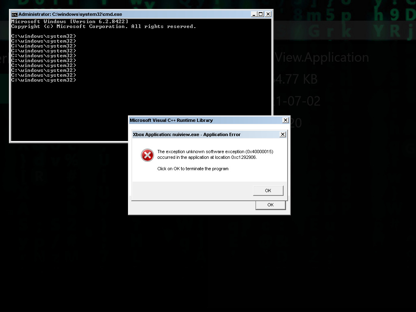This screenshot has width=416, height=312.
Task: Click the red error icon in the dialog
Action: click(147, 155)
